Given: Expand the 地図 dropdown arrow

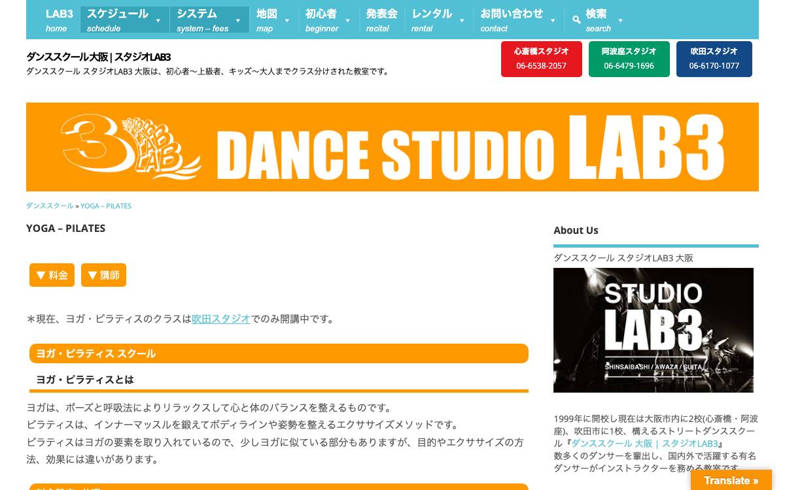Looking at the screenshot, I should pos(287,21).
